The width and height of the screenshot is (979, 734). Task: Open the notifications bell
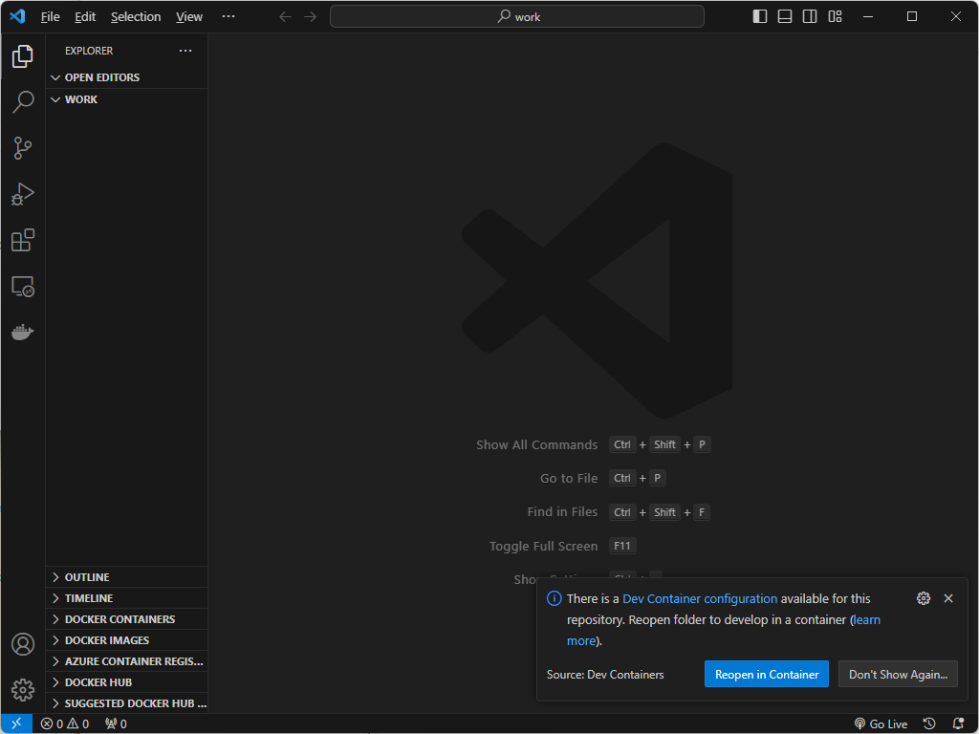(x=958, y=724)
